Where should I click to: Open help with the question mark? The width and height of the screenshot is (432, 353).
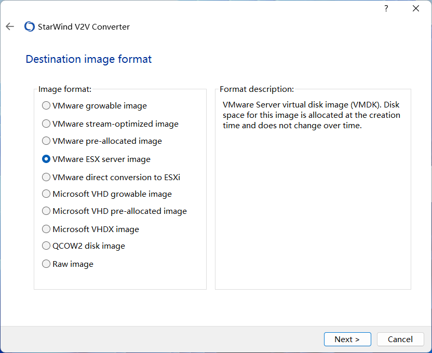click(386, 8)
